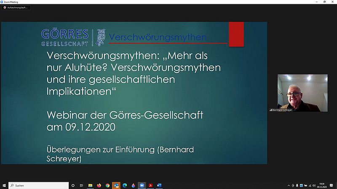Screen dimensions: 337x189
Task: Click the 'Suchen' taskbar search box
Action: tap(39, 185)
